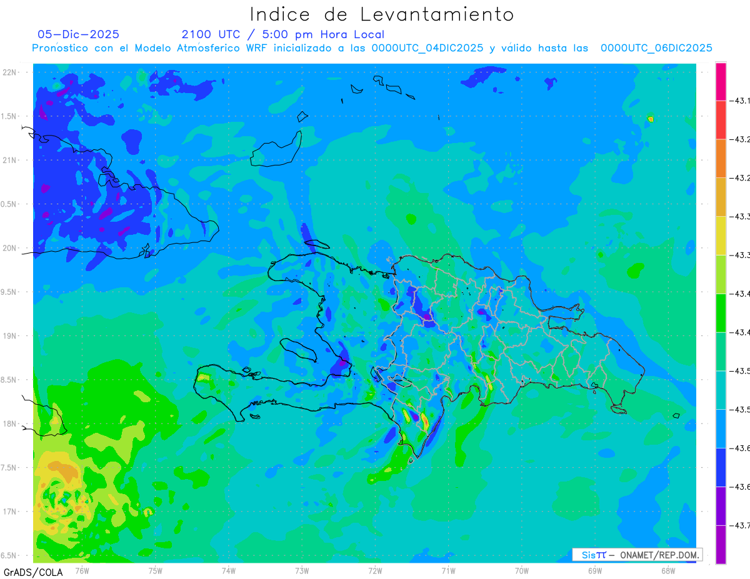Click the "68W" longitude label
The width and height of the screenshot is (750, 579).
(x=668, y=570)
